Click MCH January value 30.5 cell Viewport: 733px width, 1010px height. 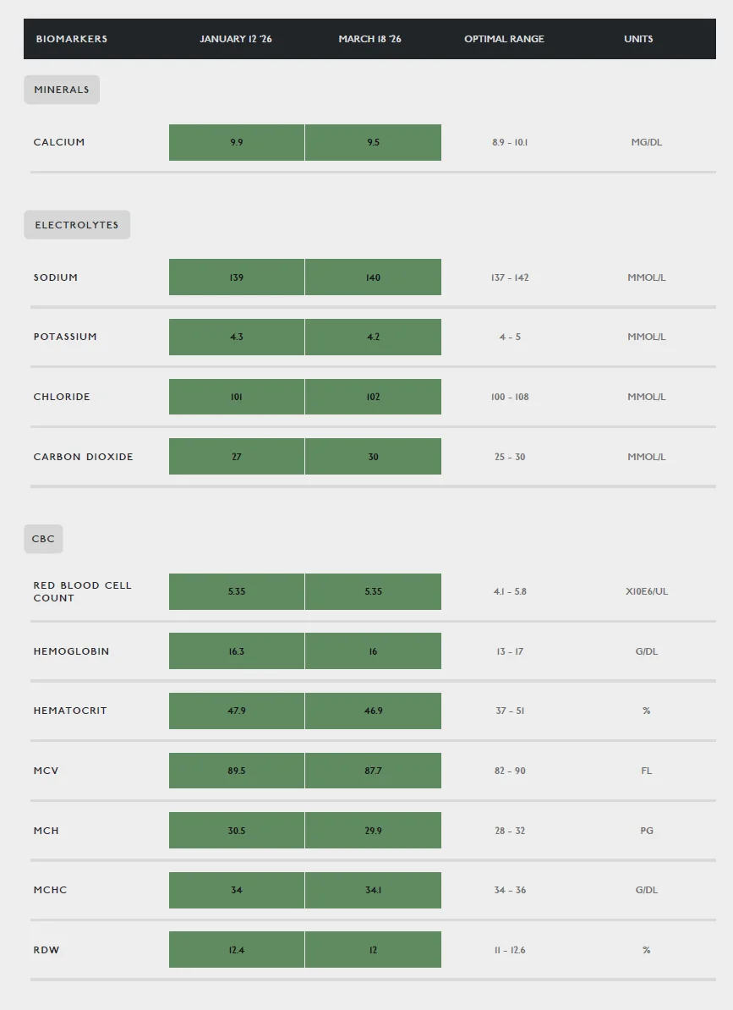(x=237, y=831)
